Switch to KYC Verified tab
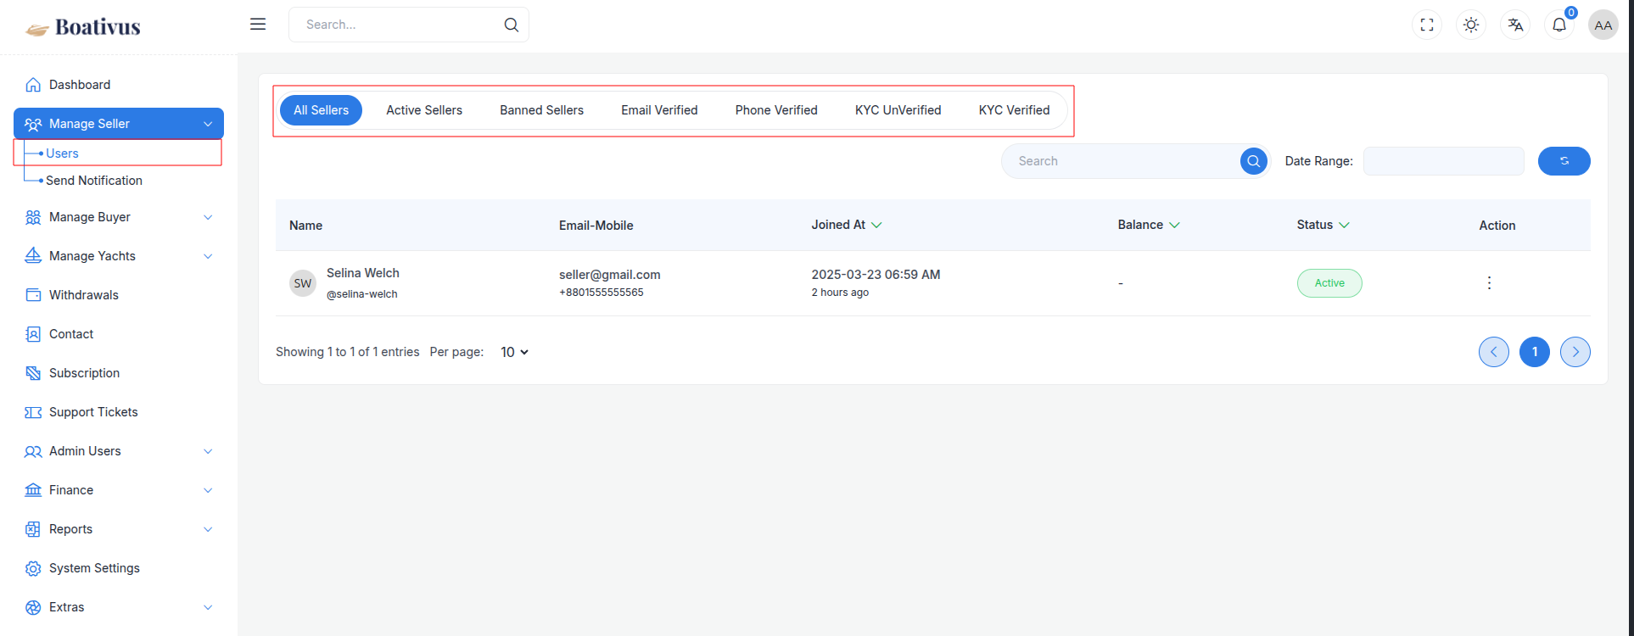This screenshot has height=636, width=1634. coord(1014,110)
